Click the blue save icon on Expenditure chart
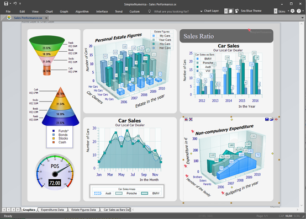The height and width of the screenshot is (219, 306). [x=267, y=119]
